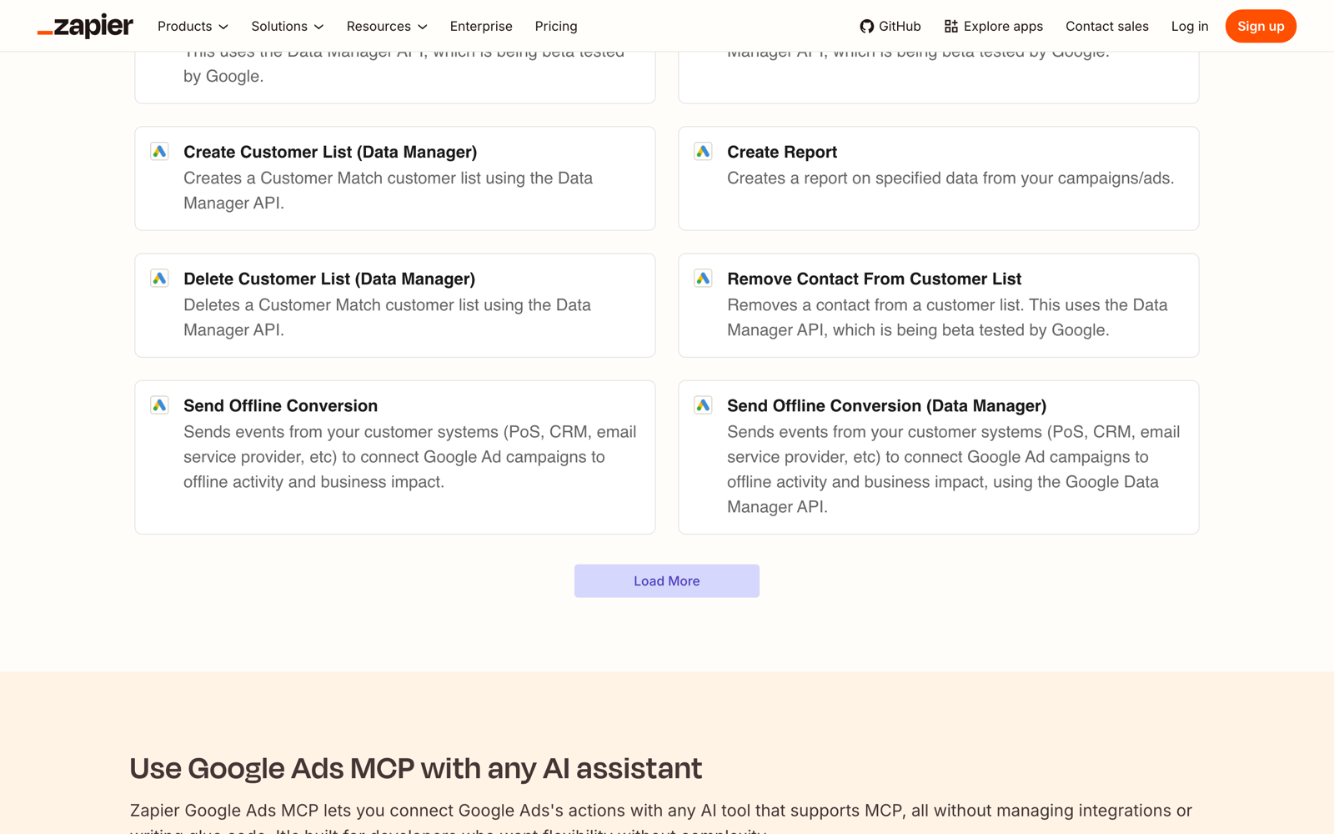
Task: Click the Zapier logo
Action: [85, 26]
